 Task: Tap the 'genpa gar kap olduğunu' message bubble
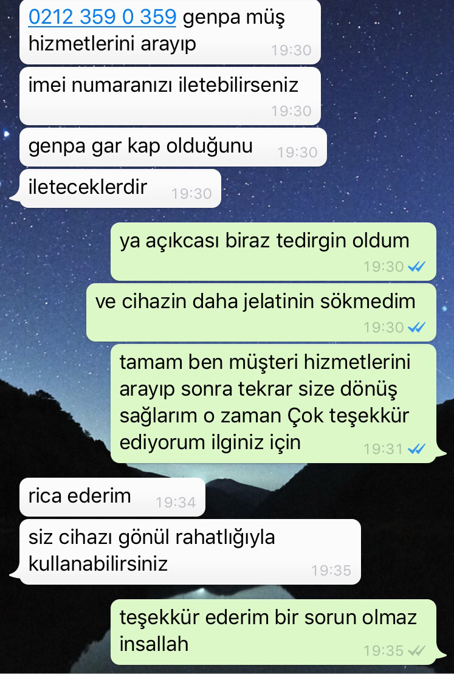173,147
